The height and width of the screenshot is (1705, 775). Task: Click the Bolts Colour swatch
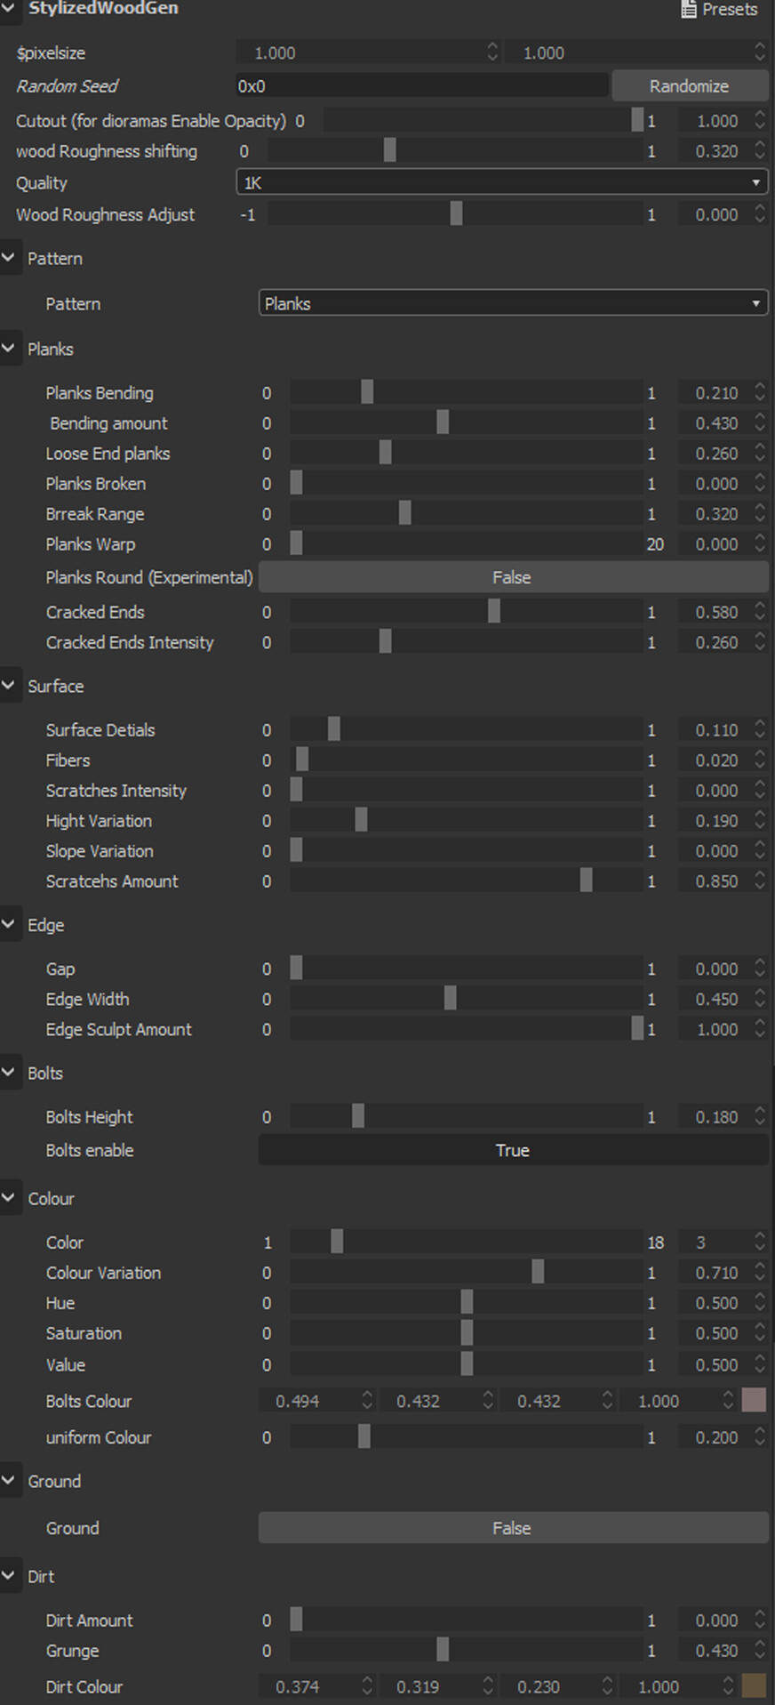754,1400
